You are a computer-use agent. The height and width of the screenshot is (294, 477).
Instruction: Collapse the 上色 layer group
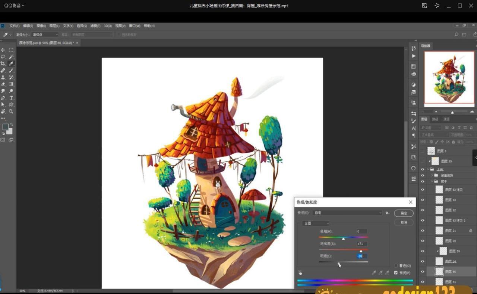429,169
